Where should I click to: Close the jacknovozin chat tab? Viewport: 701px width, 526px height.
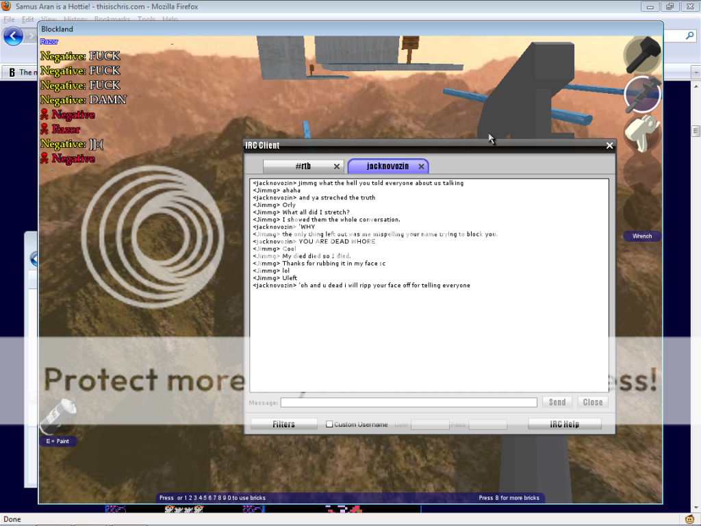422,166
